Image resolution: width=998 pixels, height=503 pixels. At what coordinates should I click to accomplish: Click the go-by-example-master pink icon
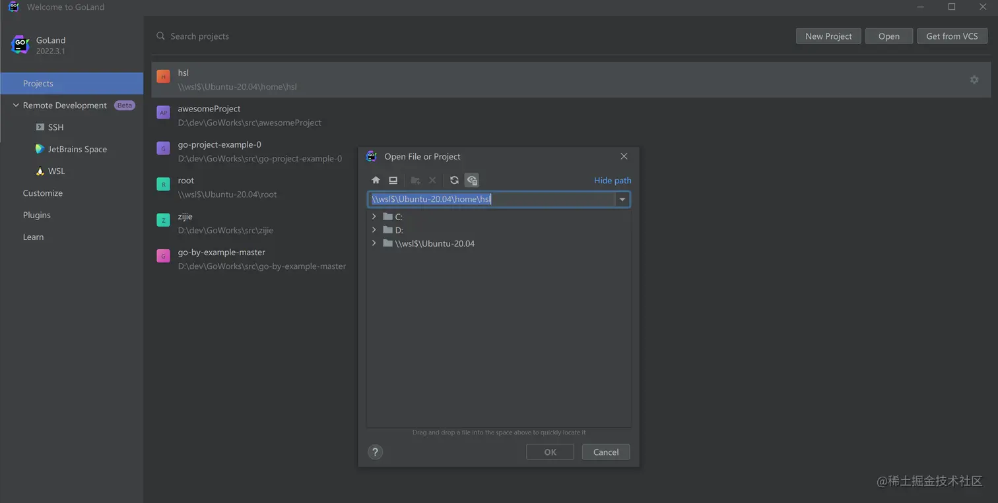click(163, 256)
